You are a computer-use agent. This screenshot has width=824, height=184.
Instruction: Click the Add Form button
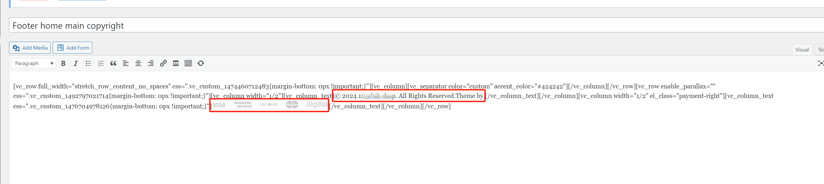(x=73, y=48)
